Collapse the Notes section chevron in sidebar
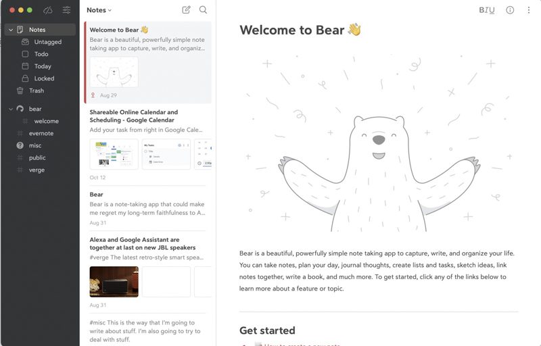The image size is (541, 346). point(11,30)
